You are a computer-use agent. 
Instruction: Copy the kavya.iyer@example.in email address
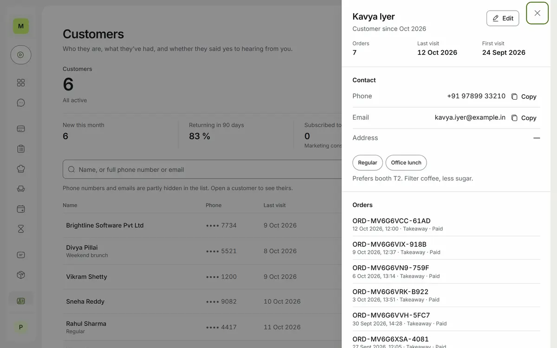[524, 118]
